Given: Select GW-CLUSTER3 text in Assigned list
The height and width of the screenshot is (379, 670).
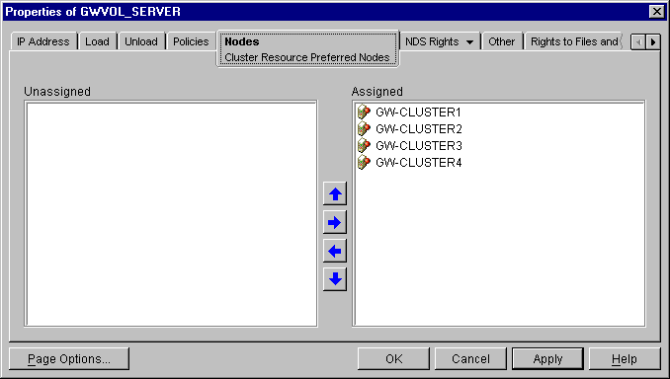Looking at the screenshot, I should tap(419, 146).
